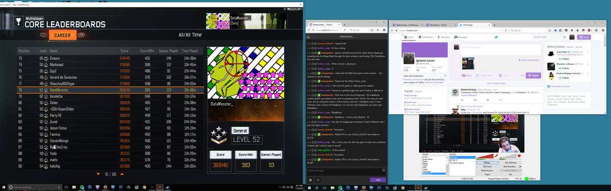Screen dimensions: 611x191
Task: Open Twitter Moments
Action: pyautogui.click(x=444, y=37)
